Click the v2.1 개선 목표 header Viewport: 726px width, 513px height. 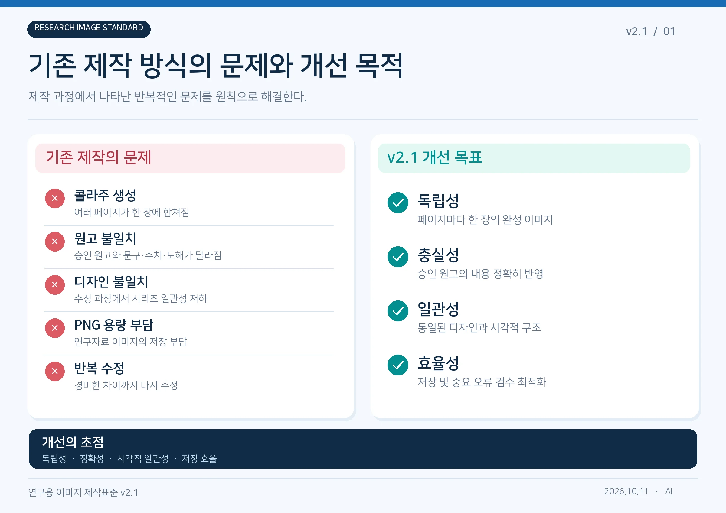(534, 158)
